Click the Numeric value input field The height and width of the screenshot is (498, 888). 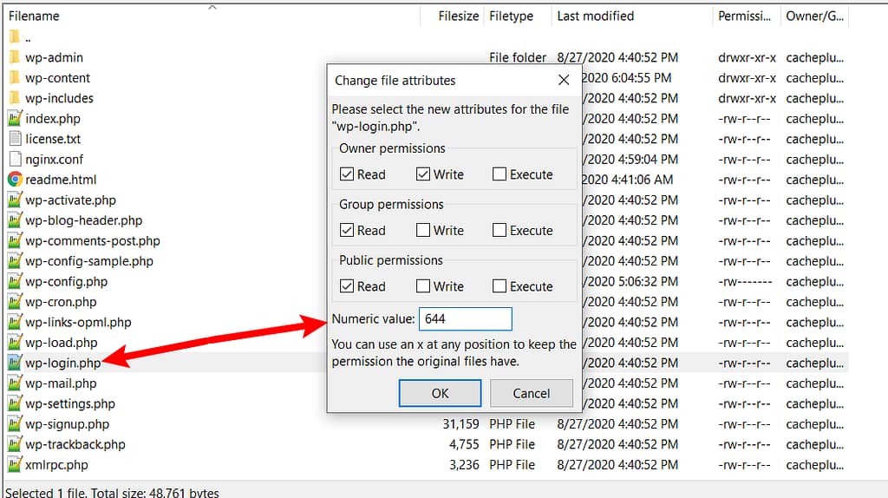[x=465, y=319]
